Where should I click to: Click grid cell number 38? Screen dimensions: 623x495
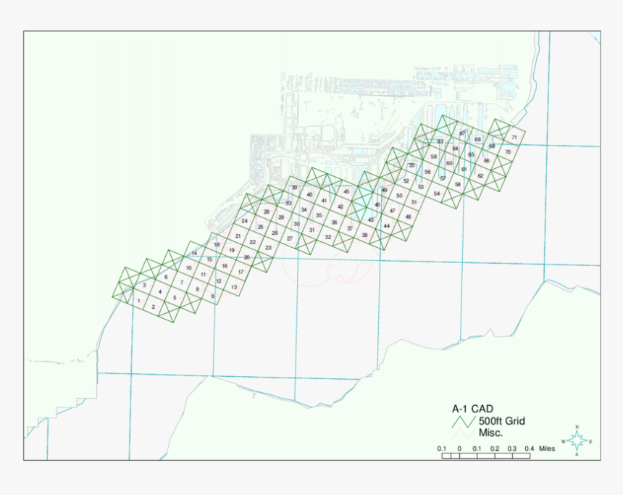pos(364,235)
